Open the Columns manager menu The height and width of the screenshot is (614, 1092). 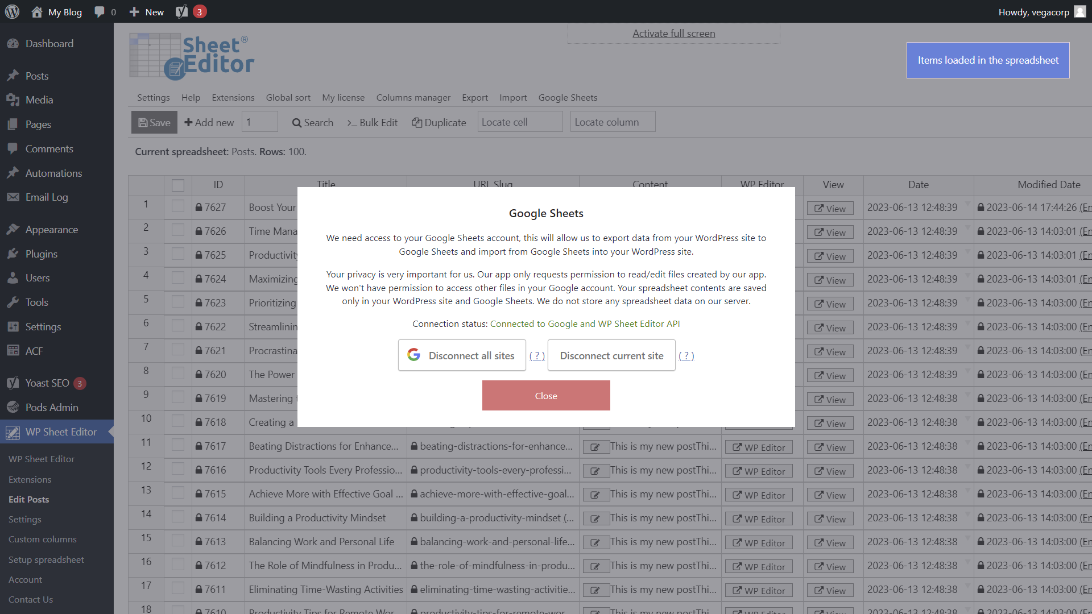413,97
